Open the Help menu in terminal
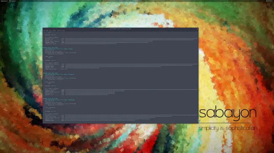The width and height of the screenshot is (274, 153). [64, 31]
